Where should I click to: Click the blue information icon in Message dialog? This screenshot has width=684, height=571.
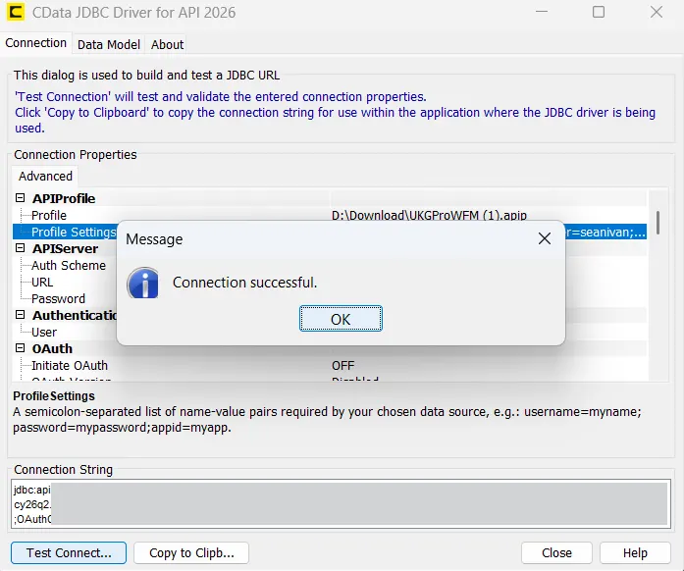pyautogui.click(x=142, y=284)
